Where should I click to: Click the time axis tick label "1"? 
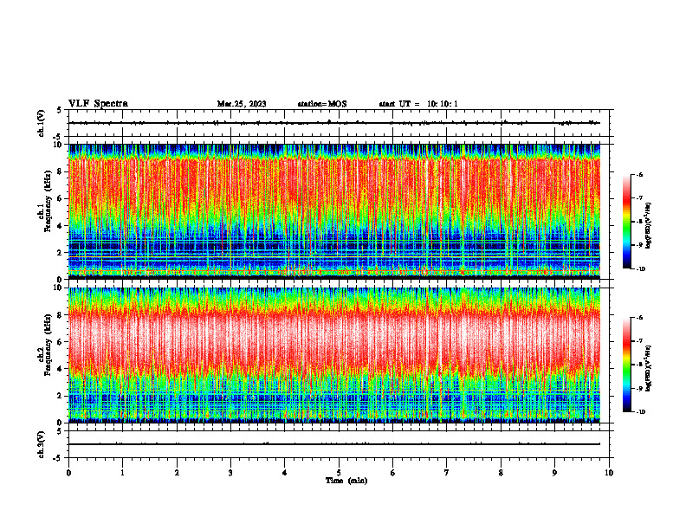[122, 473]
